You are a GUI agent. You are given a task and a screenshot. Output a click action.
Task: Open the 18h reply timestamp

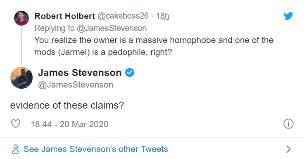point(162,16)
